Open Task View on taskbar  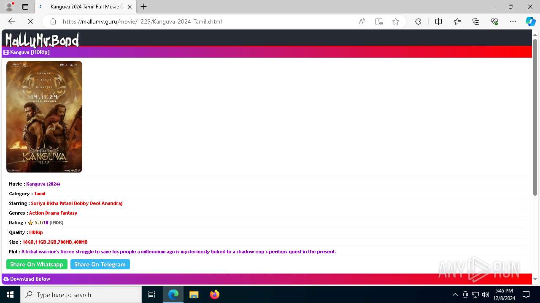(152, 295)
